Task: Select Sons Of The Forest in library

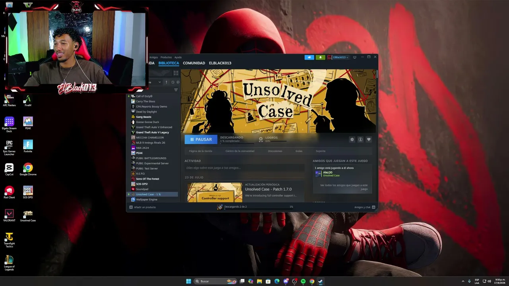Action: pos(148,179)
